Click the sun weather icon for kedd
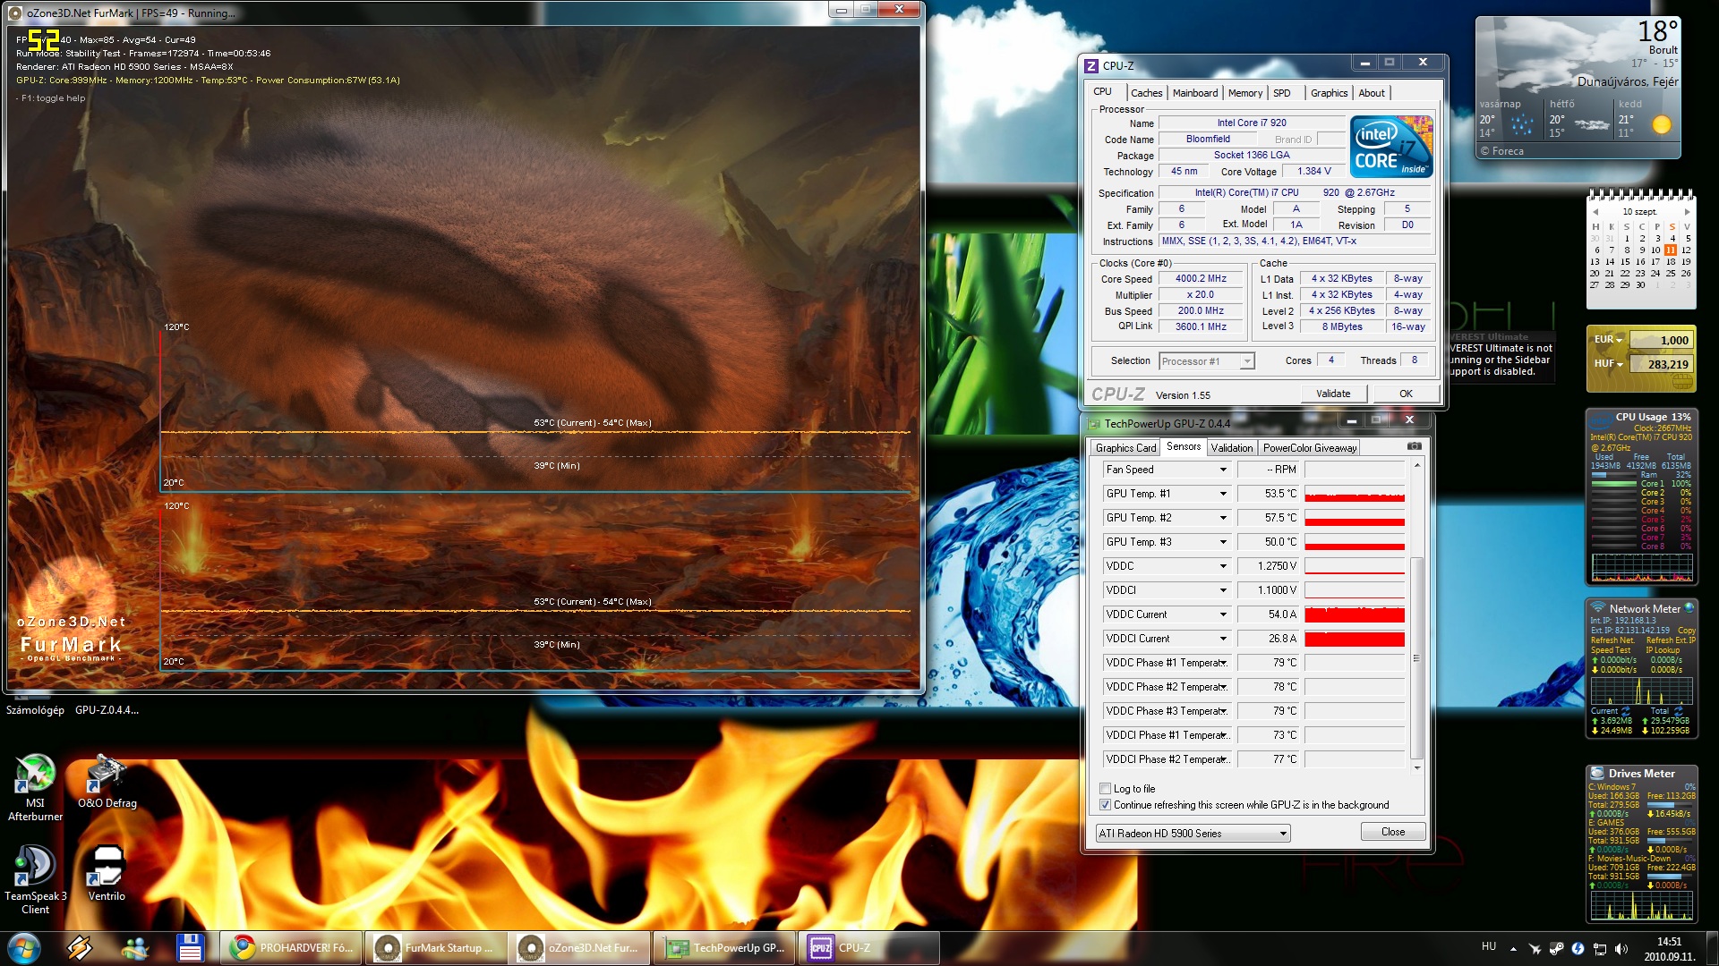This screenshot has width=1719, height=966. pyautogui.click(x=1661, y=125)
